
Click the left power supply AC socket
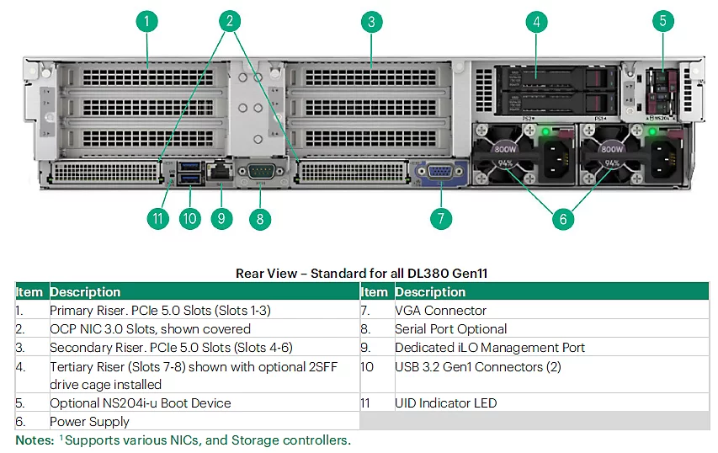pos(555,160)
